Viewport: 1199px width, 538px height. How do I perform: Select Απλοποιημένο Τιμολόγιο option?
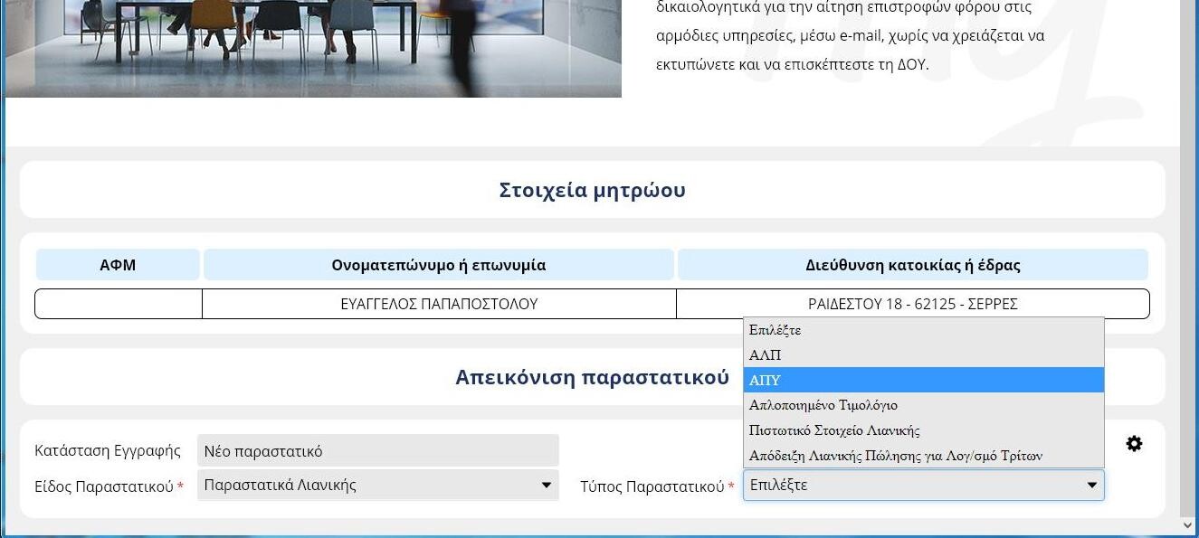click(x=924, y=405)
